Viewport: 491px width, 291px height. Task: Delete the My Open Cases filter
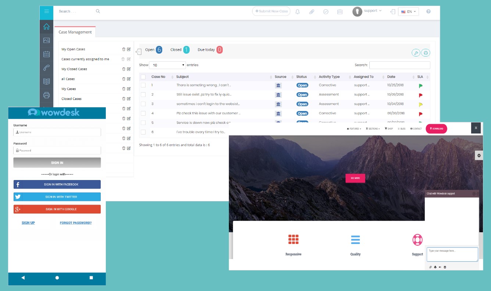[x=124, y=49]
